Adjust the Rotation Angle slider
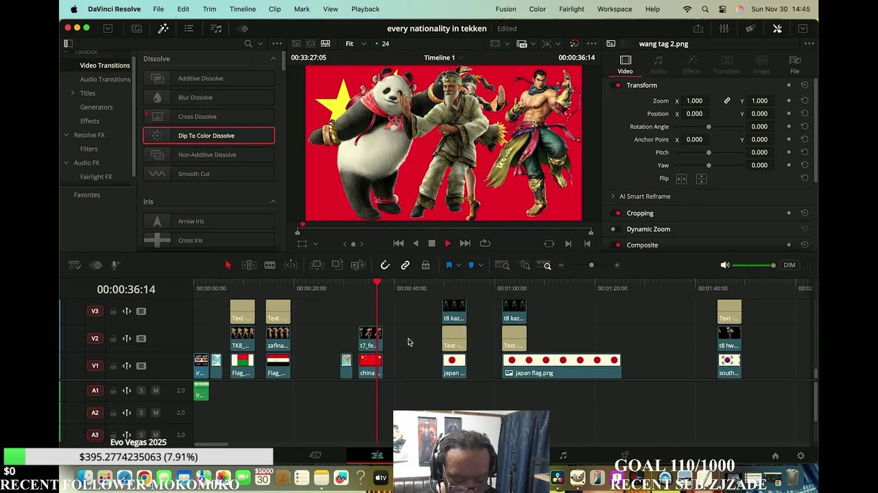The image size is (878, 493). [709, 127]
